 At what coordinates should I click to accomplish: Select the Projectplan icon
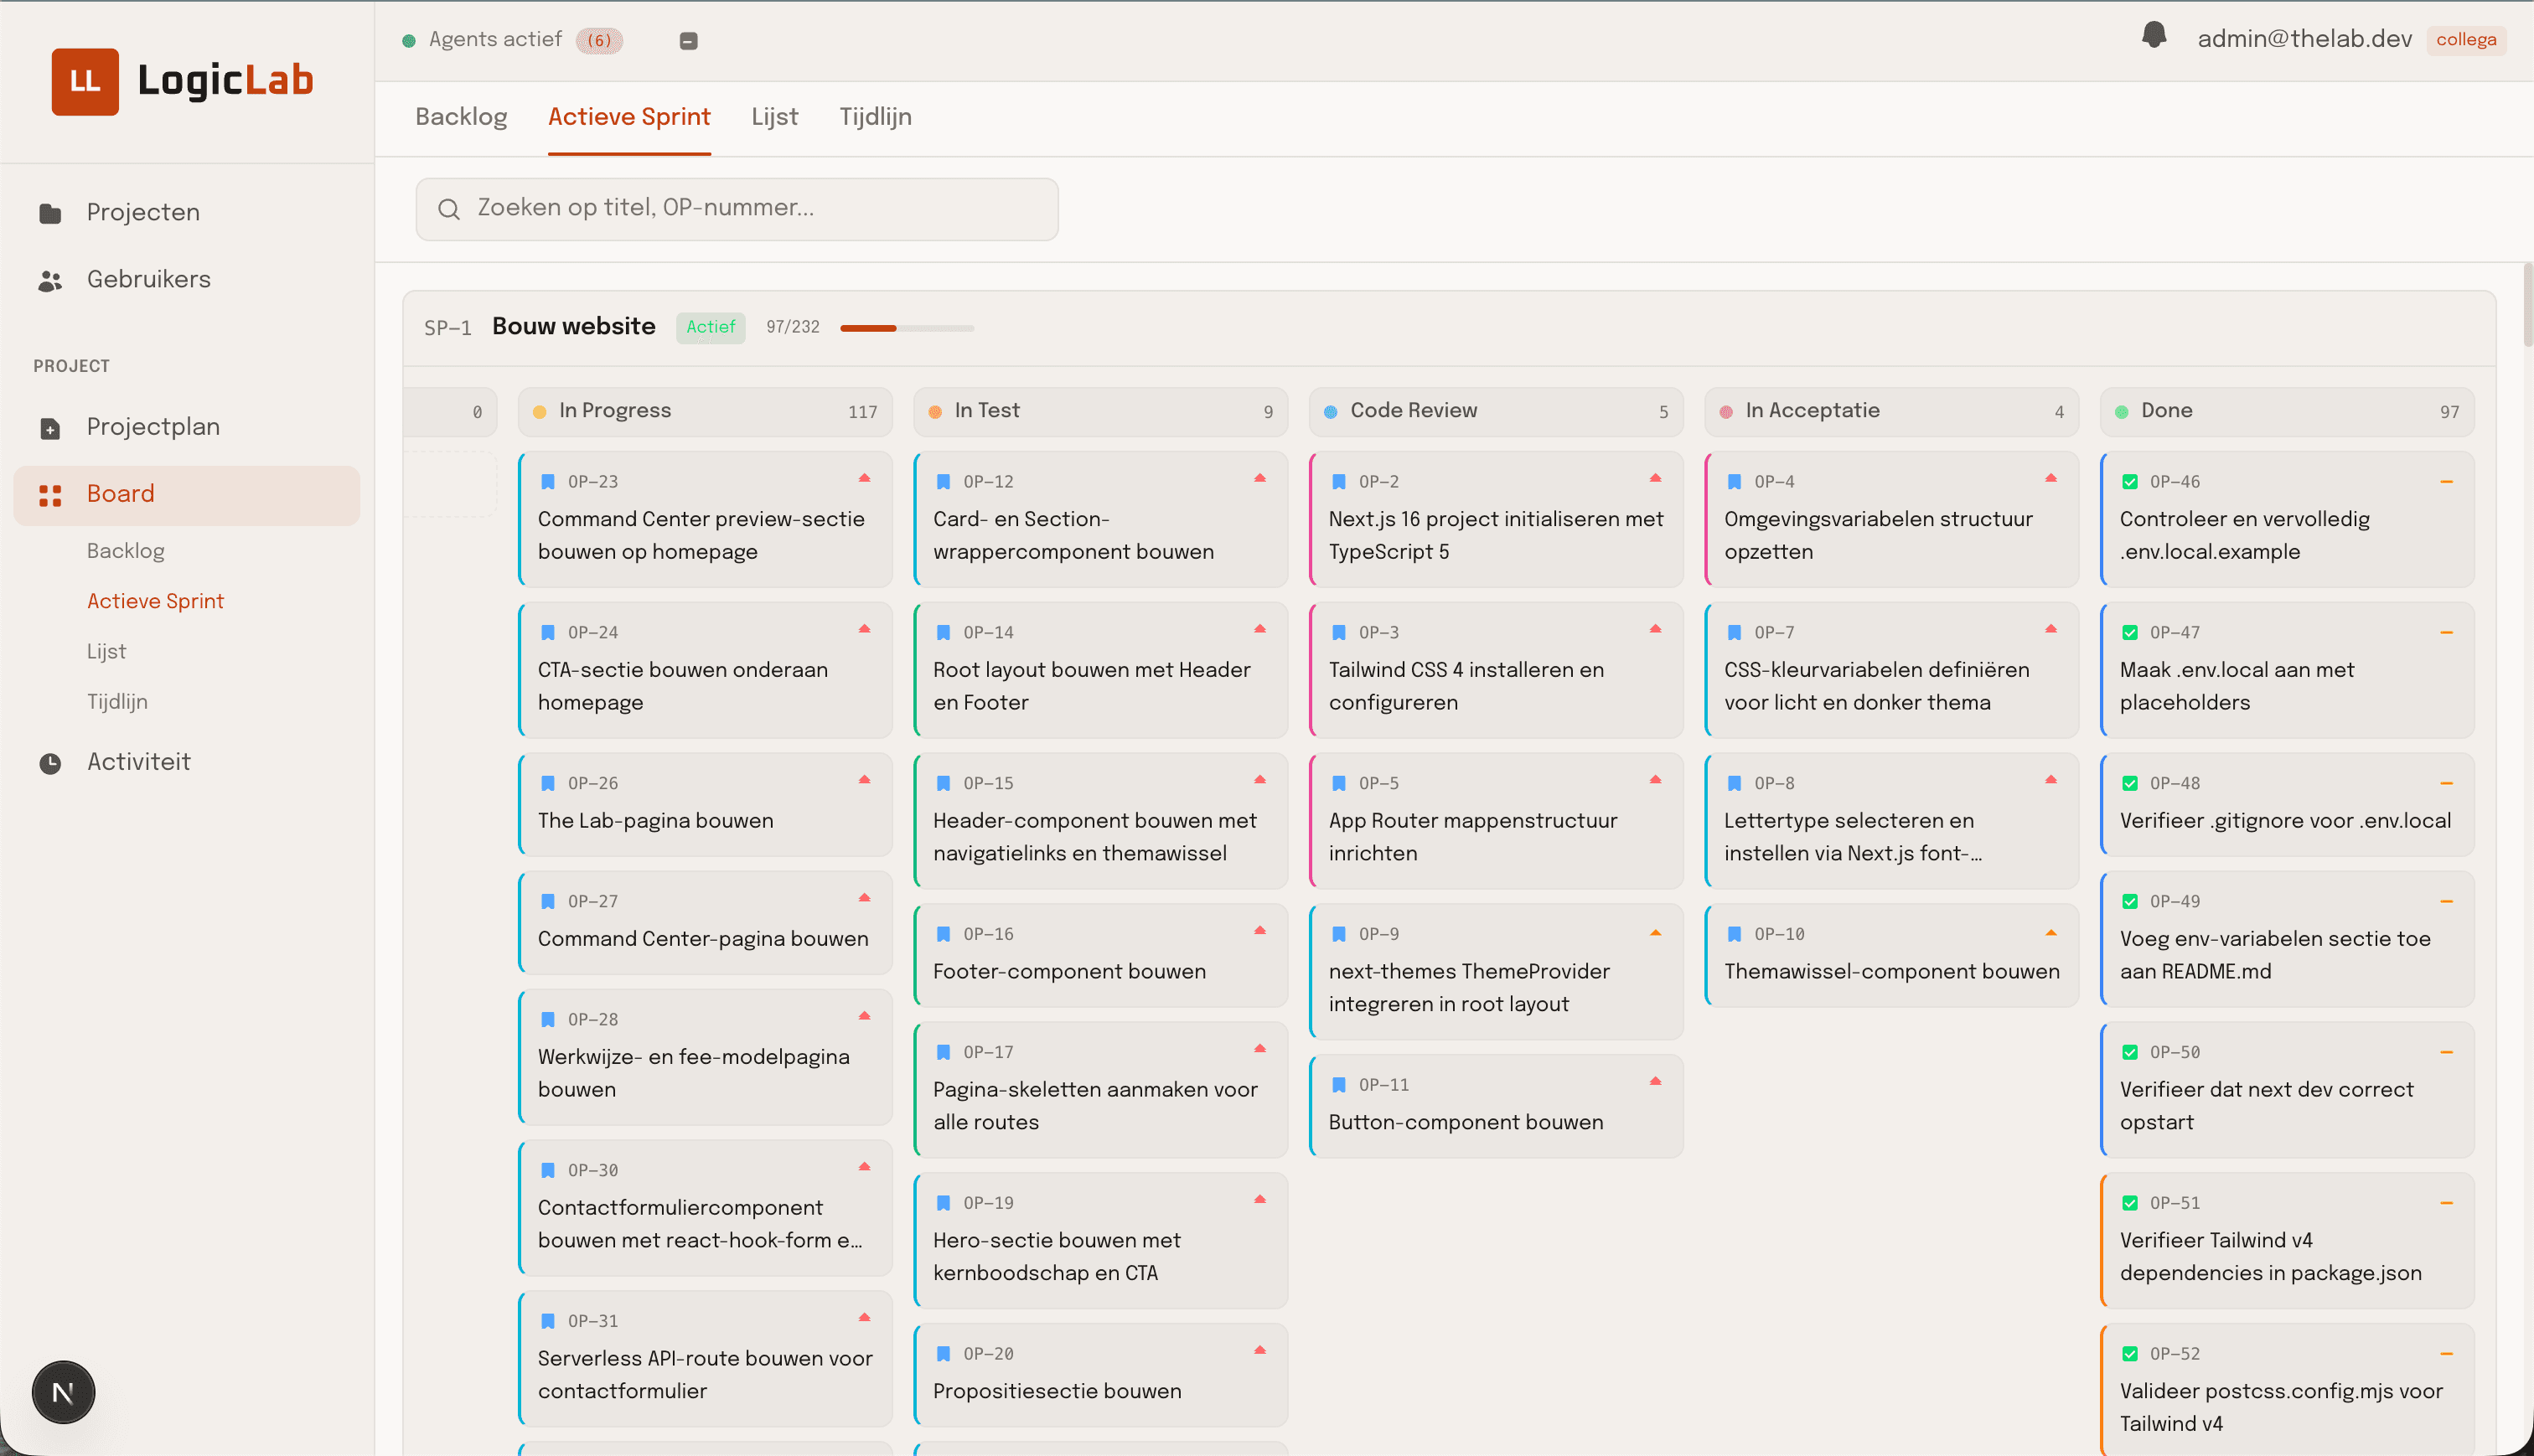pos(50,427)
